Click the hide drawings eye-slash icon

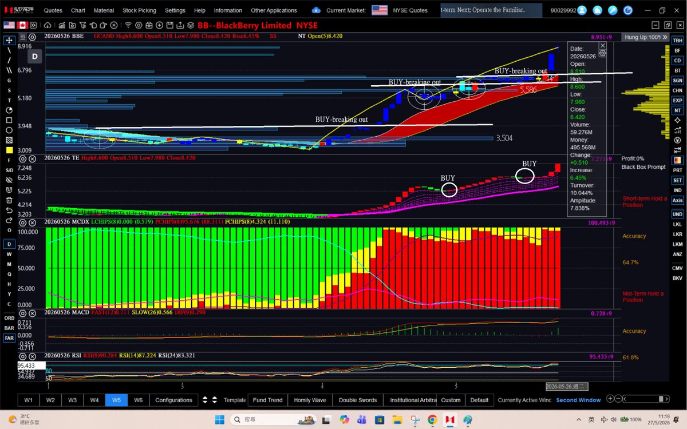click(9, 180)
